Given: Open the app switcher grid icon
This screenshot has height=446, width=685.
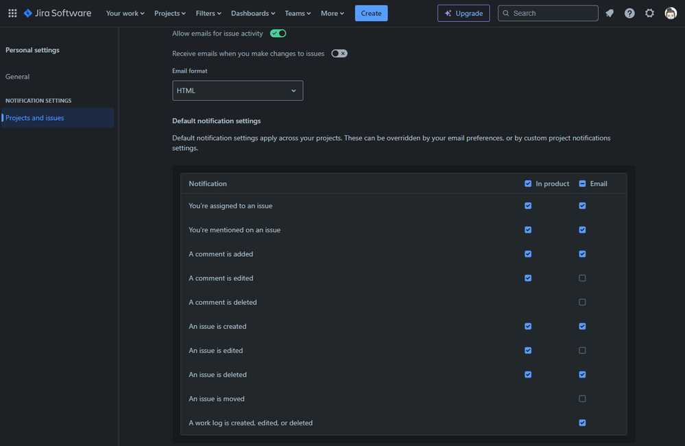Looking at the screenshot, I should click(x=12, y=13).
